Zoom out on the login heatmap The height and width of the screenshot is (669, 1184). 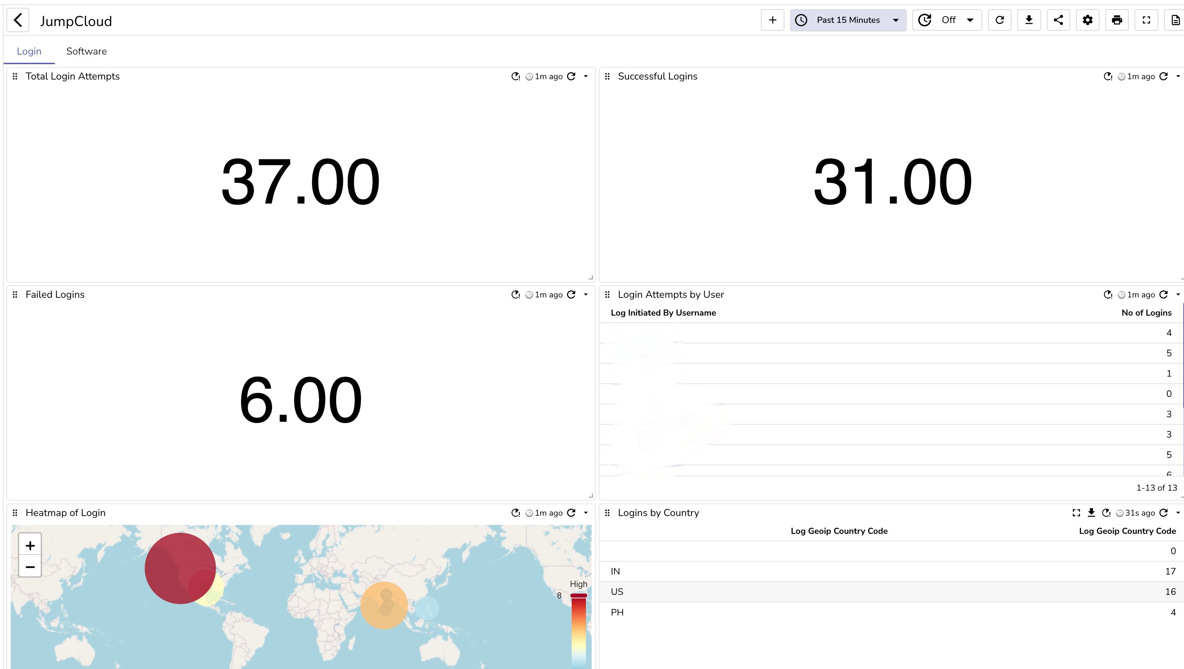pos(30,567)
